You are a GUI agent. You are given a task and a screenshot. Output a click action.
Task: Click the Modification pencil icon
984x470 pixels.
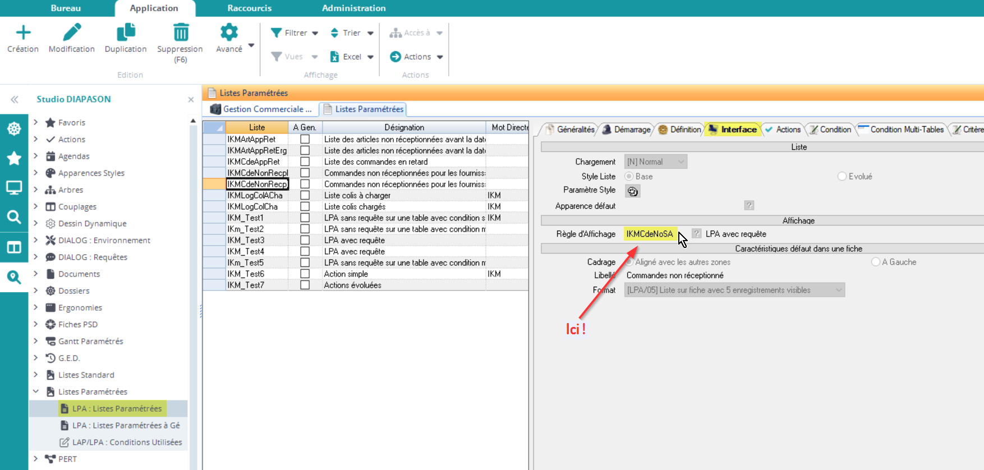pyautogui.click(x=72, y=33)
